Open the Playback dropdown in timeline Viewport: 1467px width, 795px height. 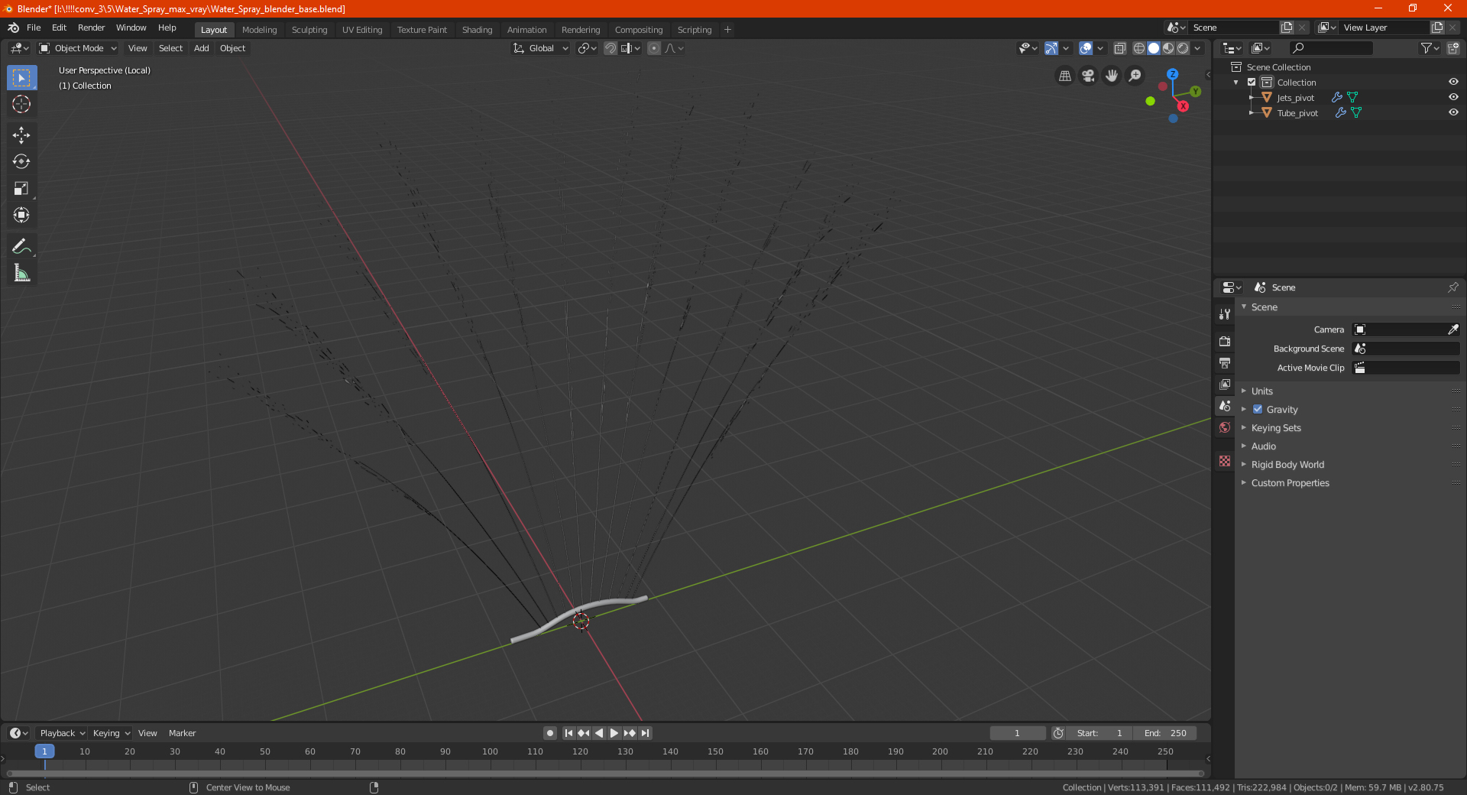[x=62, y=733]
